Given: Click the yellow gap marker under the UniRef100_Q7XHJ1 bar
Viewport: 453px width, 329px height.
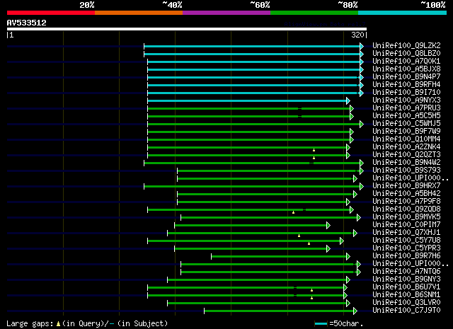Looking at the screenshot, I should 299,236.
